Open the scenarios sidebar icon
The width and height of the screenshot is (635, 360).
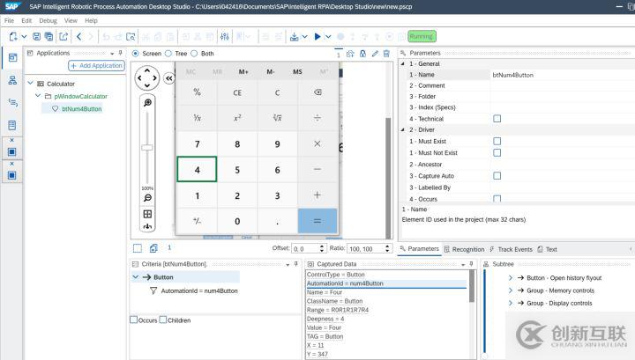click(x=12, y=103)
